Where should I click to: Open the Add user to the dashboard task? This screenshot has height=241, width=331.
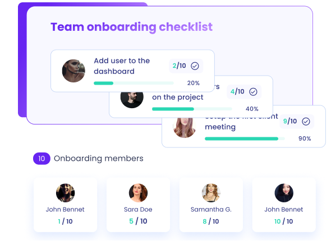point(122,66)
